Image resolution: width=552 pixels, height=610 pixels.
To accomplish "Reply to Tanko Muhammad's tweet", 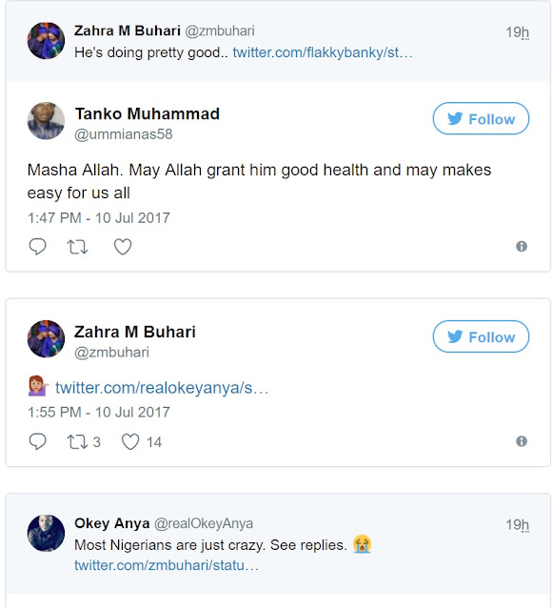I will click(38, 247).
